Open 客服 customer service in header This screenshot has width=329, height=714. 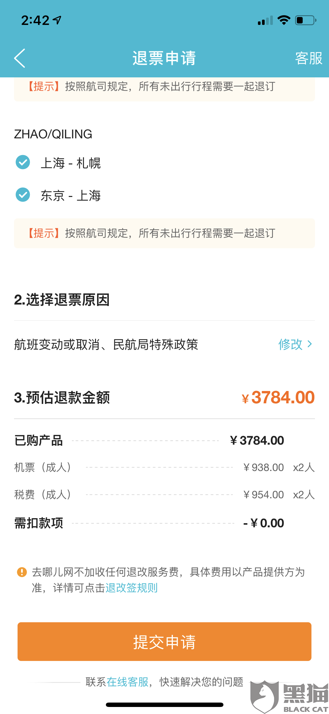(308, 58)
